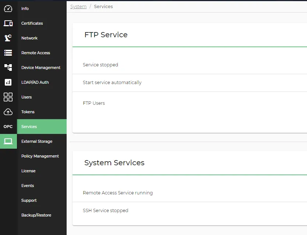307x235 pixels.
Task: Click SSH Service stopped row
Action: coord(190,211)
